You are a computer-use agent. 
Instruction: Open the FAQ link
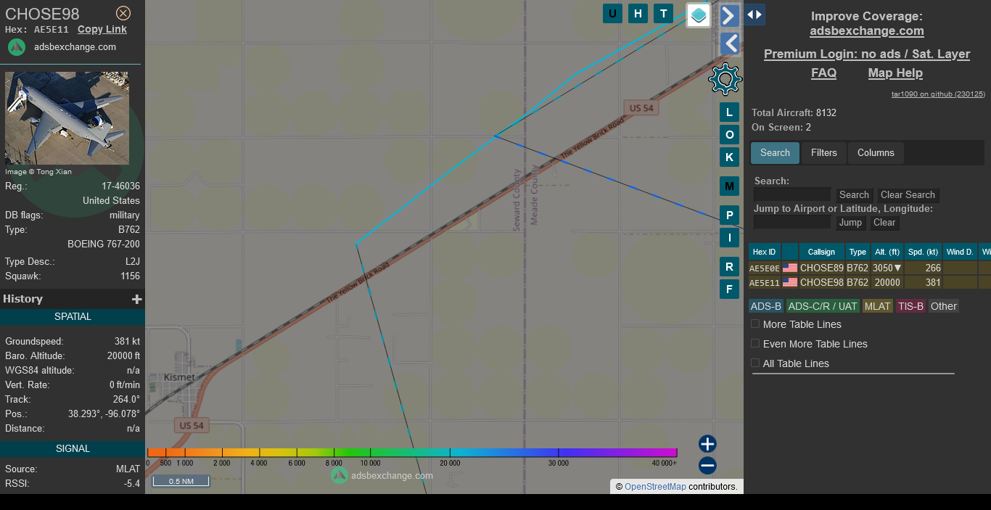coord(823,73)
